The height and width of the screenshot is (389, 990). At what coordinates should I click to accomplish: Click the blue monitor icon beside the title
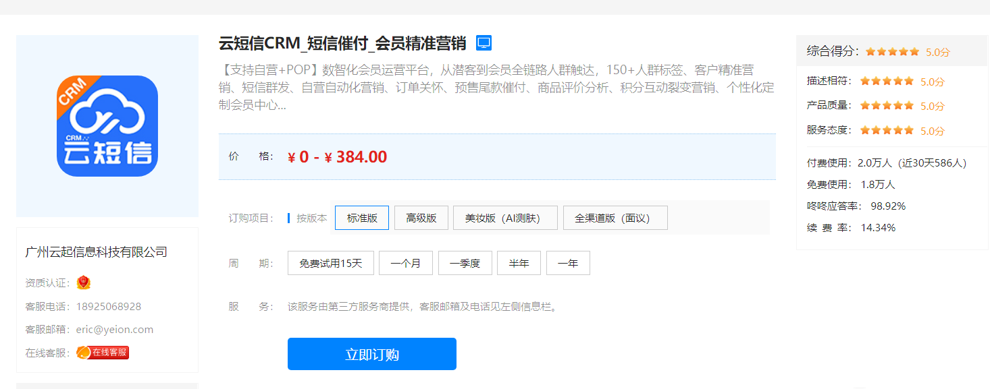[x=484, y=43]
